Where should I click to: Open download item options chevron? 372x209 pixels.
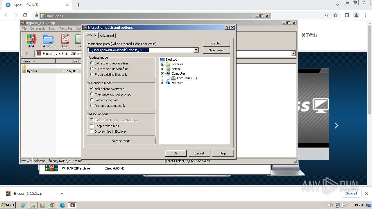[x=62, y=194]
